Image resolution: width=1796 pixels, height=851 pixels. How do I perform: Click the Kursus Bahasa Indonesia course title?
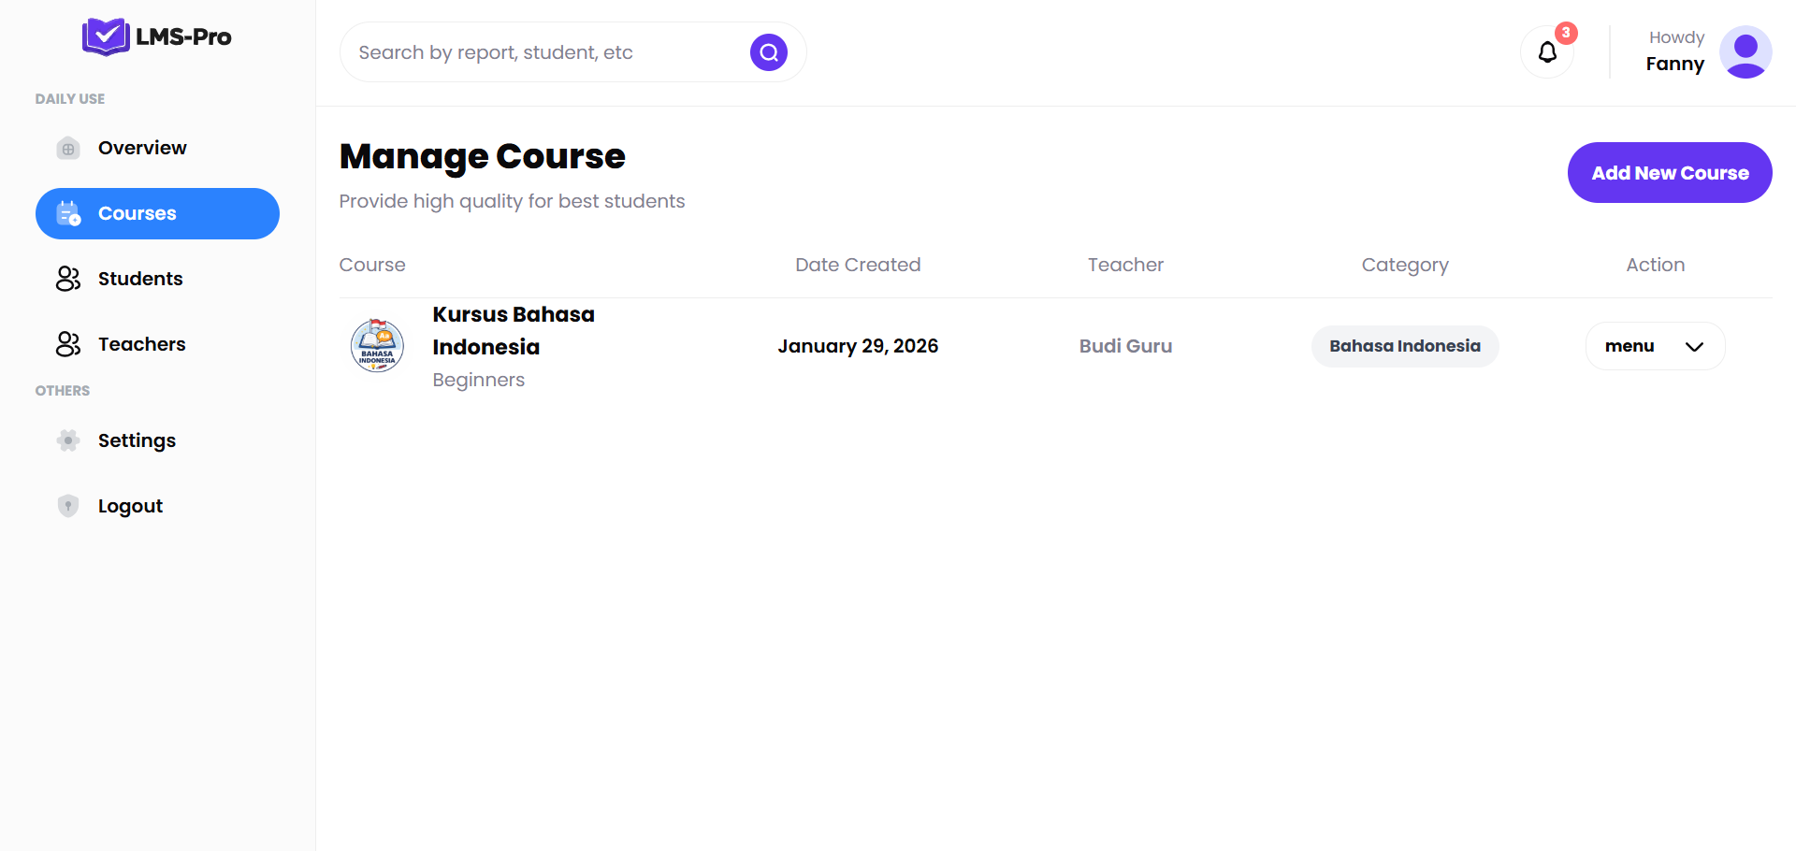514,330
